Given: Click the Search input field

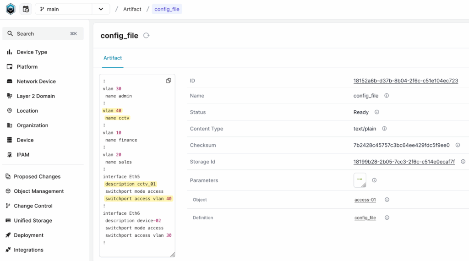Looking at the screenshot, I should coord(43,34).
